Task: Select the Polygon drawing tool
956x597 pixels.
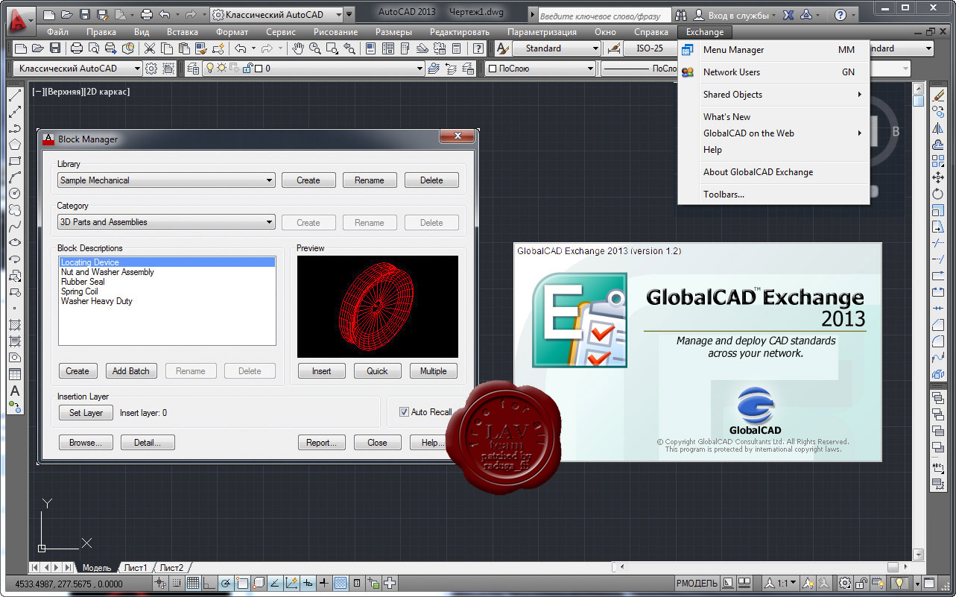Action: (x=14, y=145)
